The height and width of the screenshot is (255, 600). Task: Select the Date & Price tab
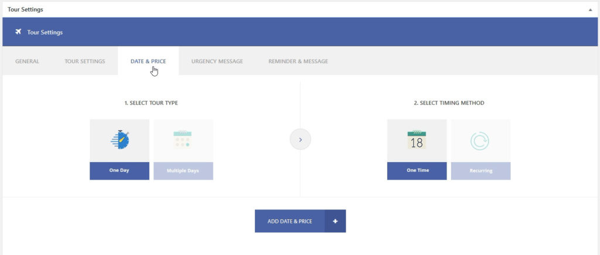click(x=148, y=61)
